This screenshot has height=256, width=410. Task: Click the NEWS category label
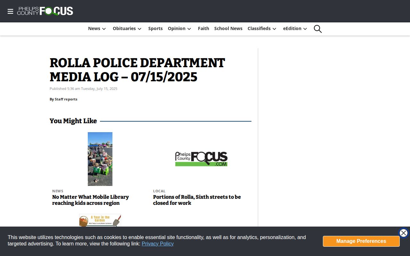pos(58,191)
